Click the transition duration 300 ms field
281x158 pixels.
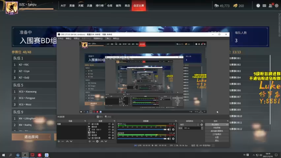[192, 128]
